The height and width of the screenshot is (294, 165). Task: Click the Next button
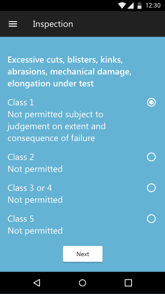pos(83,254)
